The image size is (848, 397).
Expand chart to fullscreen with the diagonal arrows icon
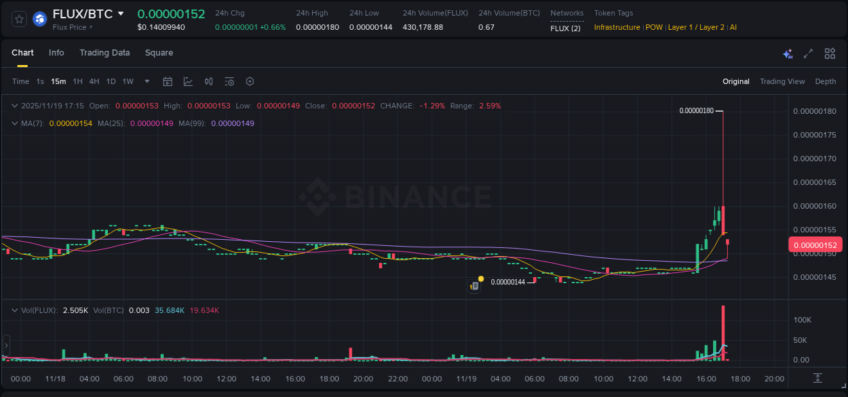pos(807,53)
